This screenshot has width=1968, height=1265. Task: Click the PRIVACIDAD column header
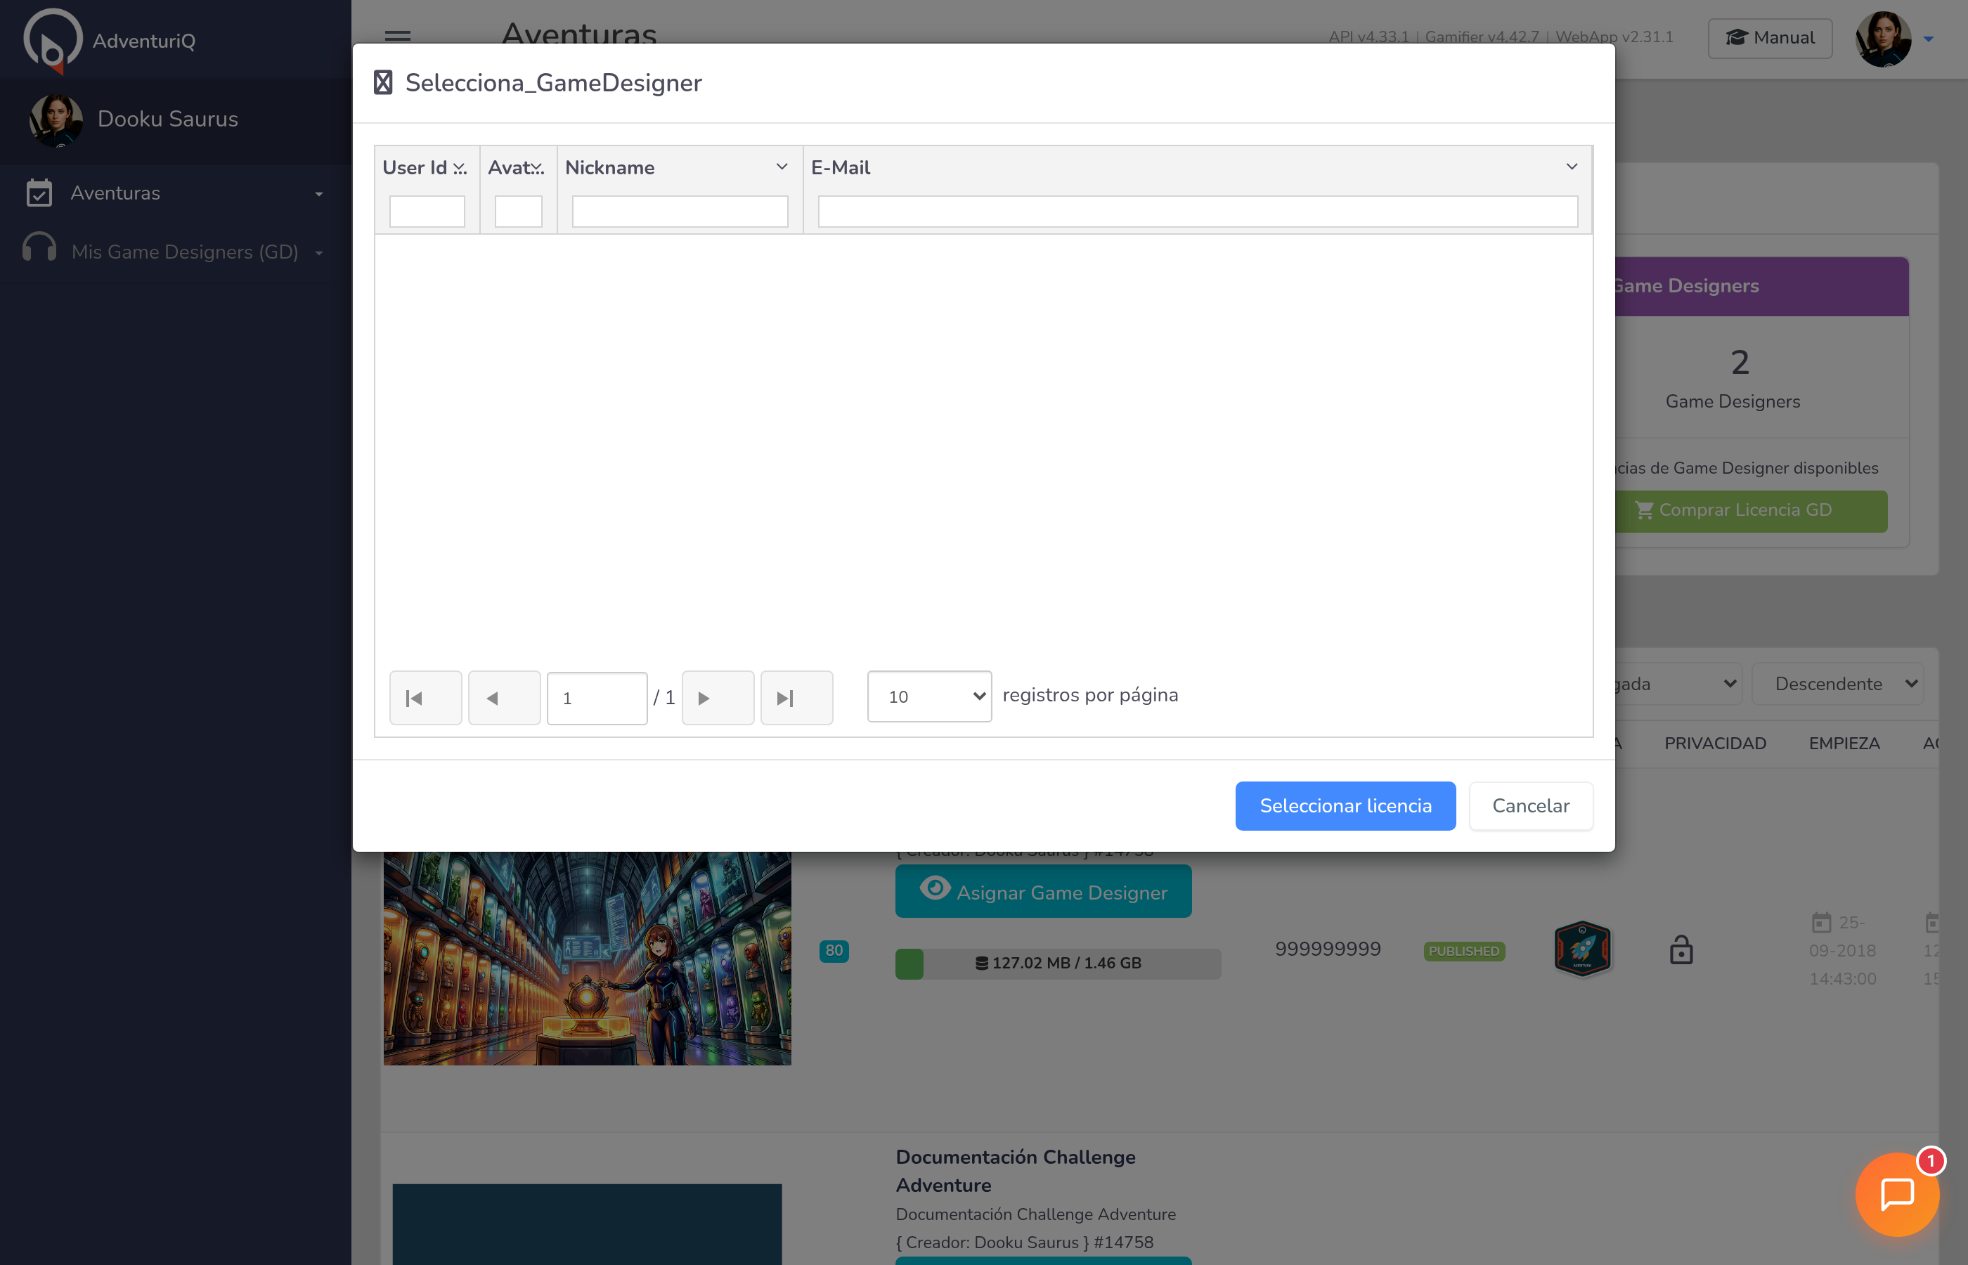click(x=1715, y=744)
